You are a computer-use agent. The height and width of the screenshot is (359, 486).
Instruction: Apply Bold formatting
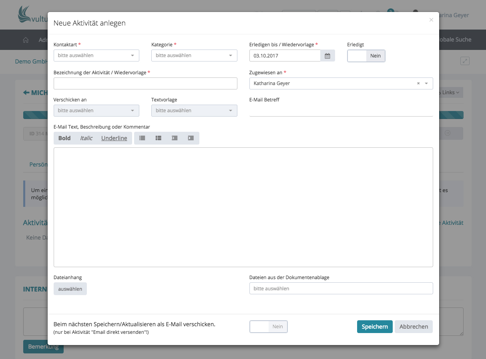tap(64, 138)
